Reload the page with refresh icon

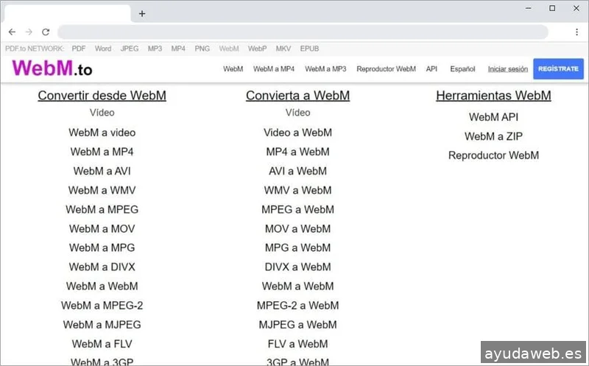46,32
